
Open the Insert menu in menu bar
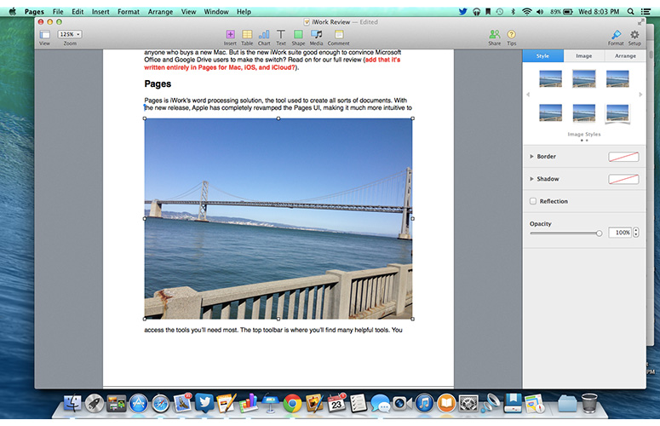(100, 12)
